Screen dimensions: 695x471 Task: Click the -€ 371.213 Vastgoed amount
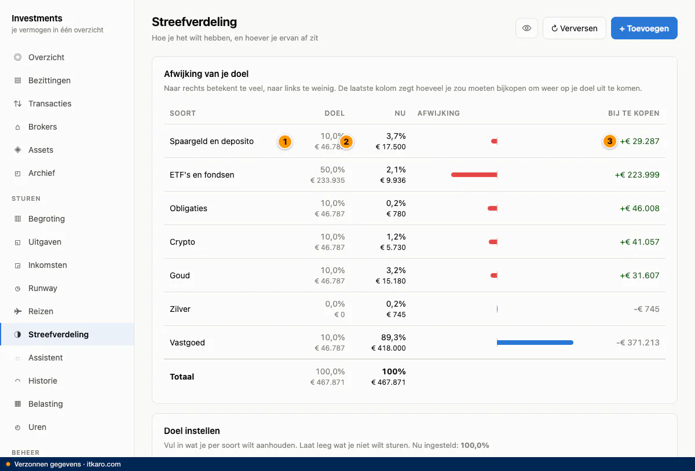(x=638, y=343)
